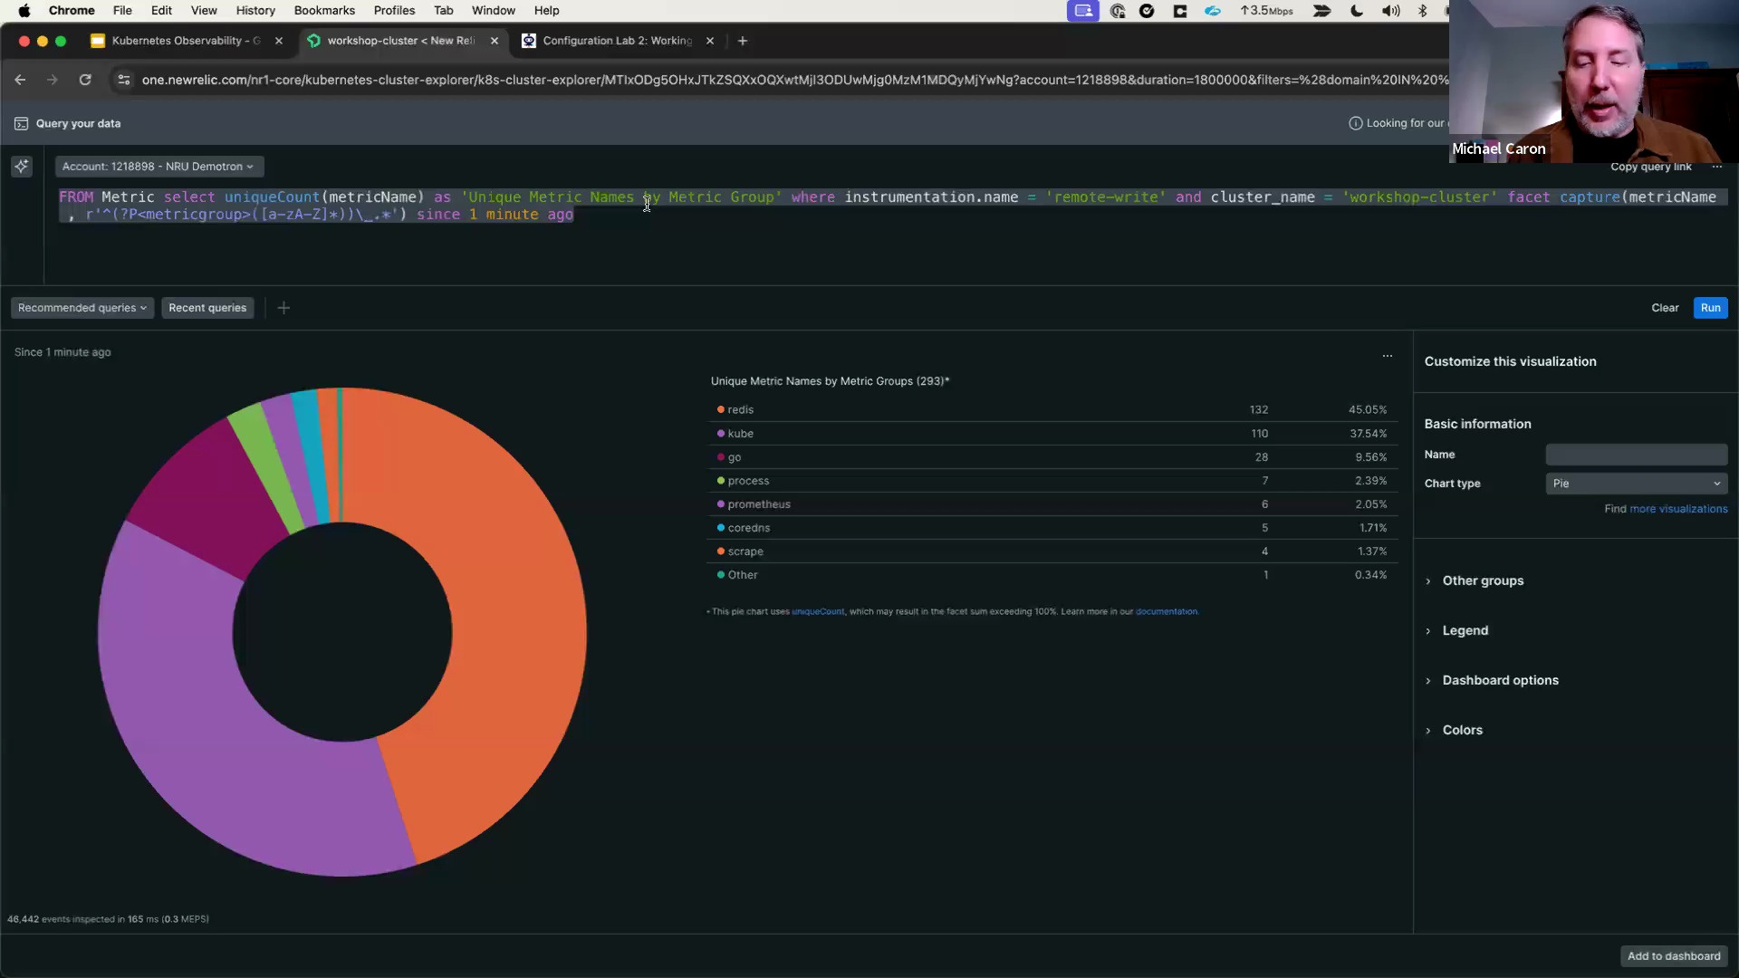Click the Since 1 minute ago label
Viewport: 1739px width, 978px height.
tap(62, 352)
